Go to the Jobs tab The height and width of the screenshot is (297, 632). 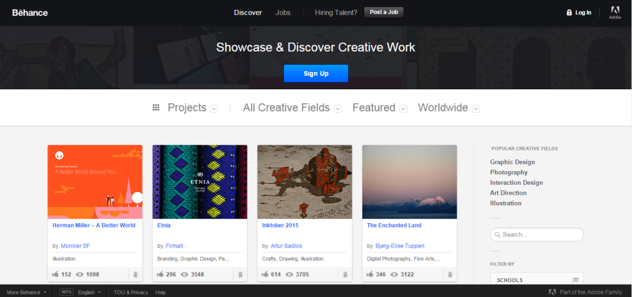[x=283, y=12]
